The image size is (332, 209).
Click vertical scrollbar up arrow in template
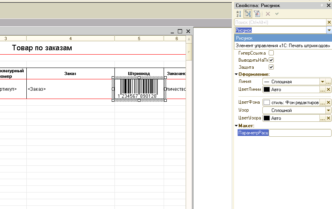[x=189, y=39]
